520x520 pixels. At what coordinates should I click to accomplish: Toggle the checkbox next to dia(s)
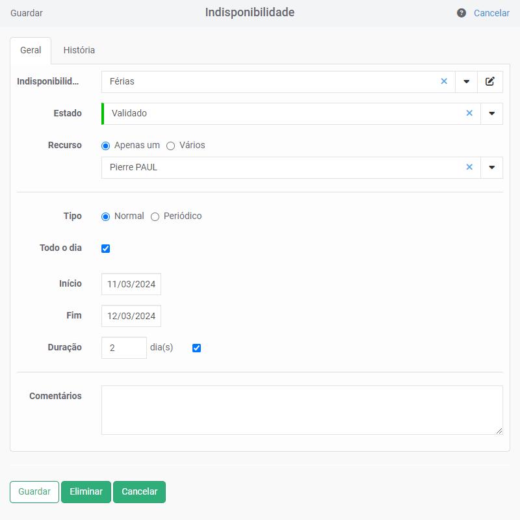196,348
